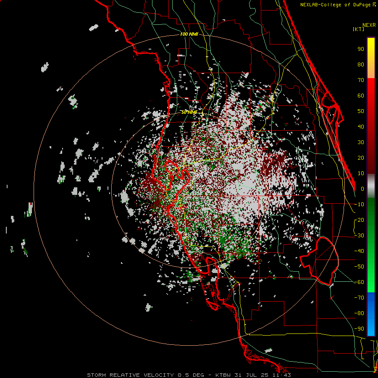The image size is (378, 378).
Task: Select the positive 60 knot legend value
Action: tap(361, 96)
